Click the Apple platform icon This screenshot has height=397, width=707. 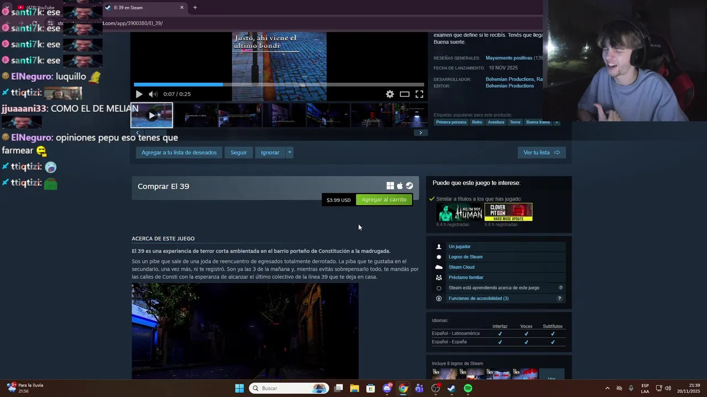[x=400, y=186]
